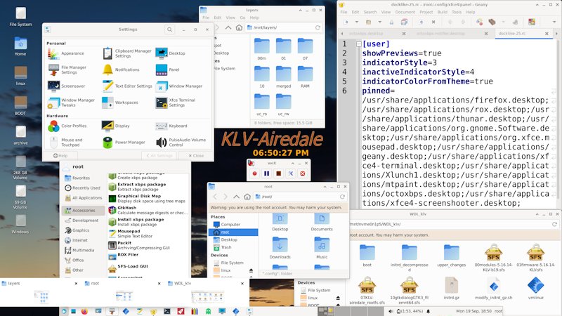Click the Help button in Settings
Screen dimensions: 562x316
(60, 155)
